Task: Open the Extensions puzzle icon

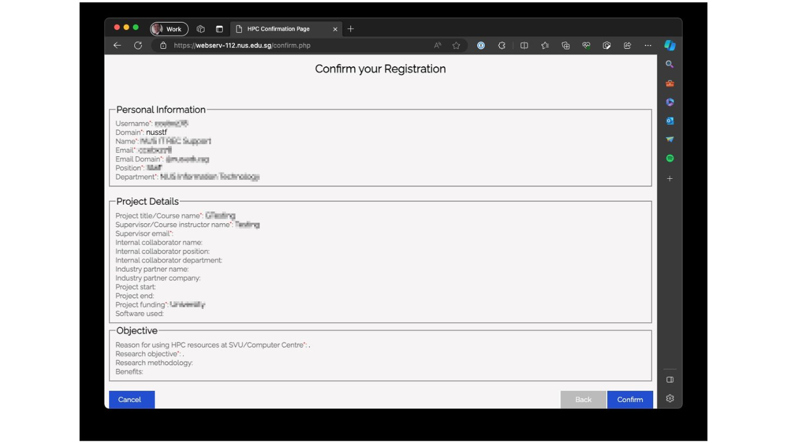Action: click(501, 46)
